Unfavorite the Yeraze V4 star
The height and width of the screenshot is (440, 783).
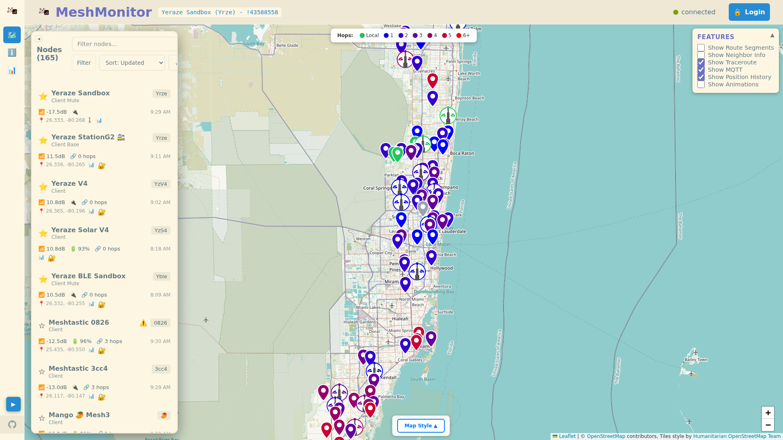[x=43, y=187]
